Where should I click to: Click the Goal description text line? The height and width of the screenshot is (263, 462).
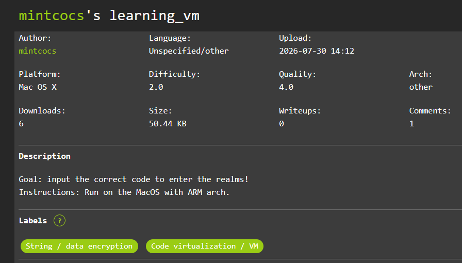pos(134,179)
